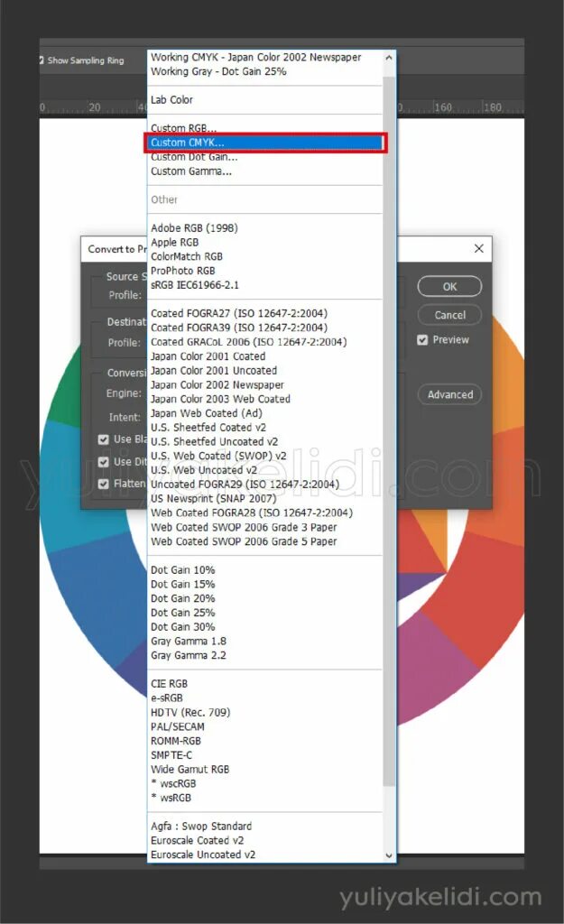Click Cancel in Convert to Profile dialog
564x924 pixels.
tap(449, 315)
